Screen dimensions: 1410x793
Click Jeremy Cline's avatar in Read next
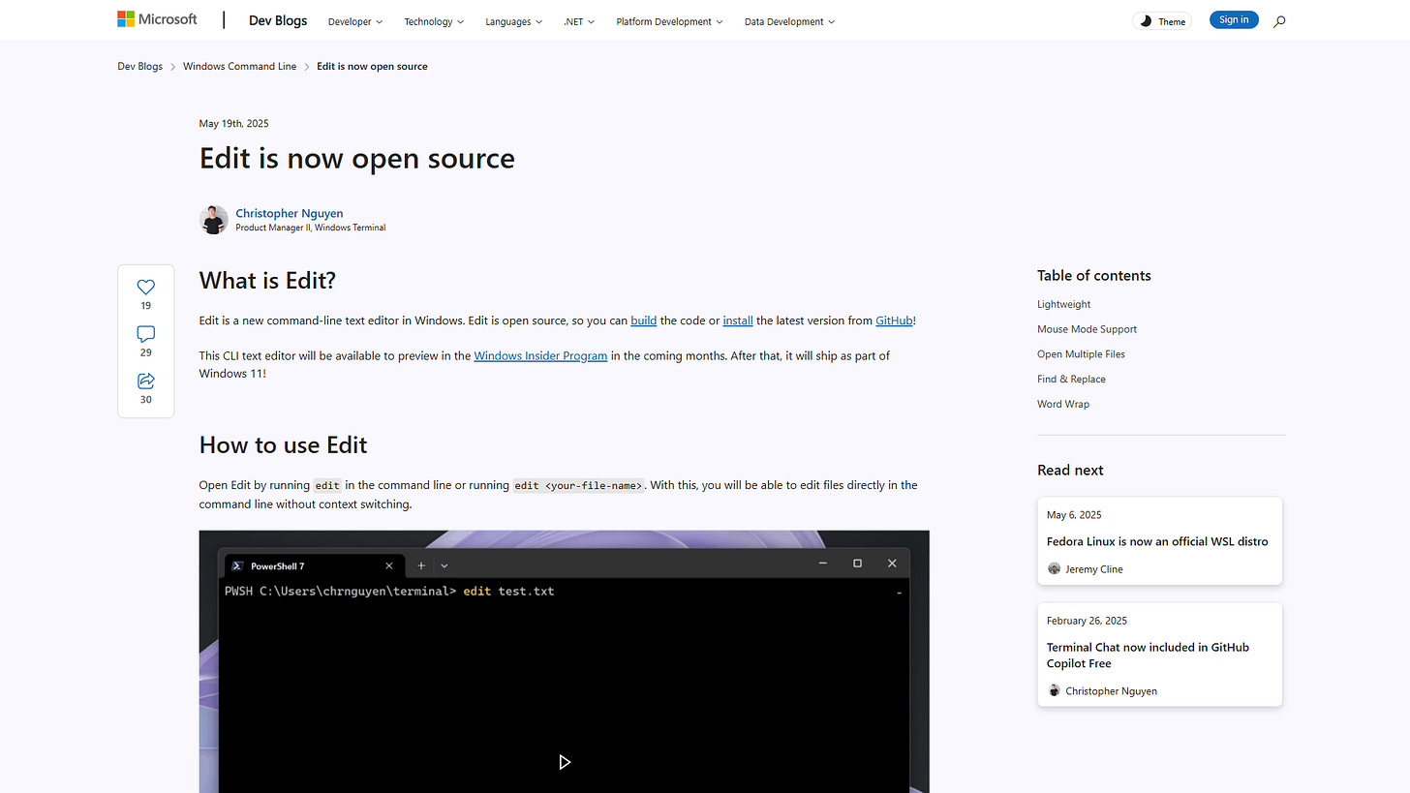coord(1054,569)
